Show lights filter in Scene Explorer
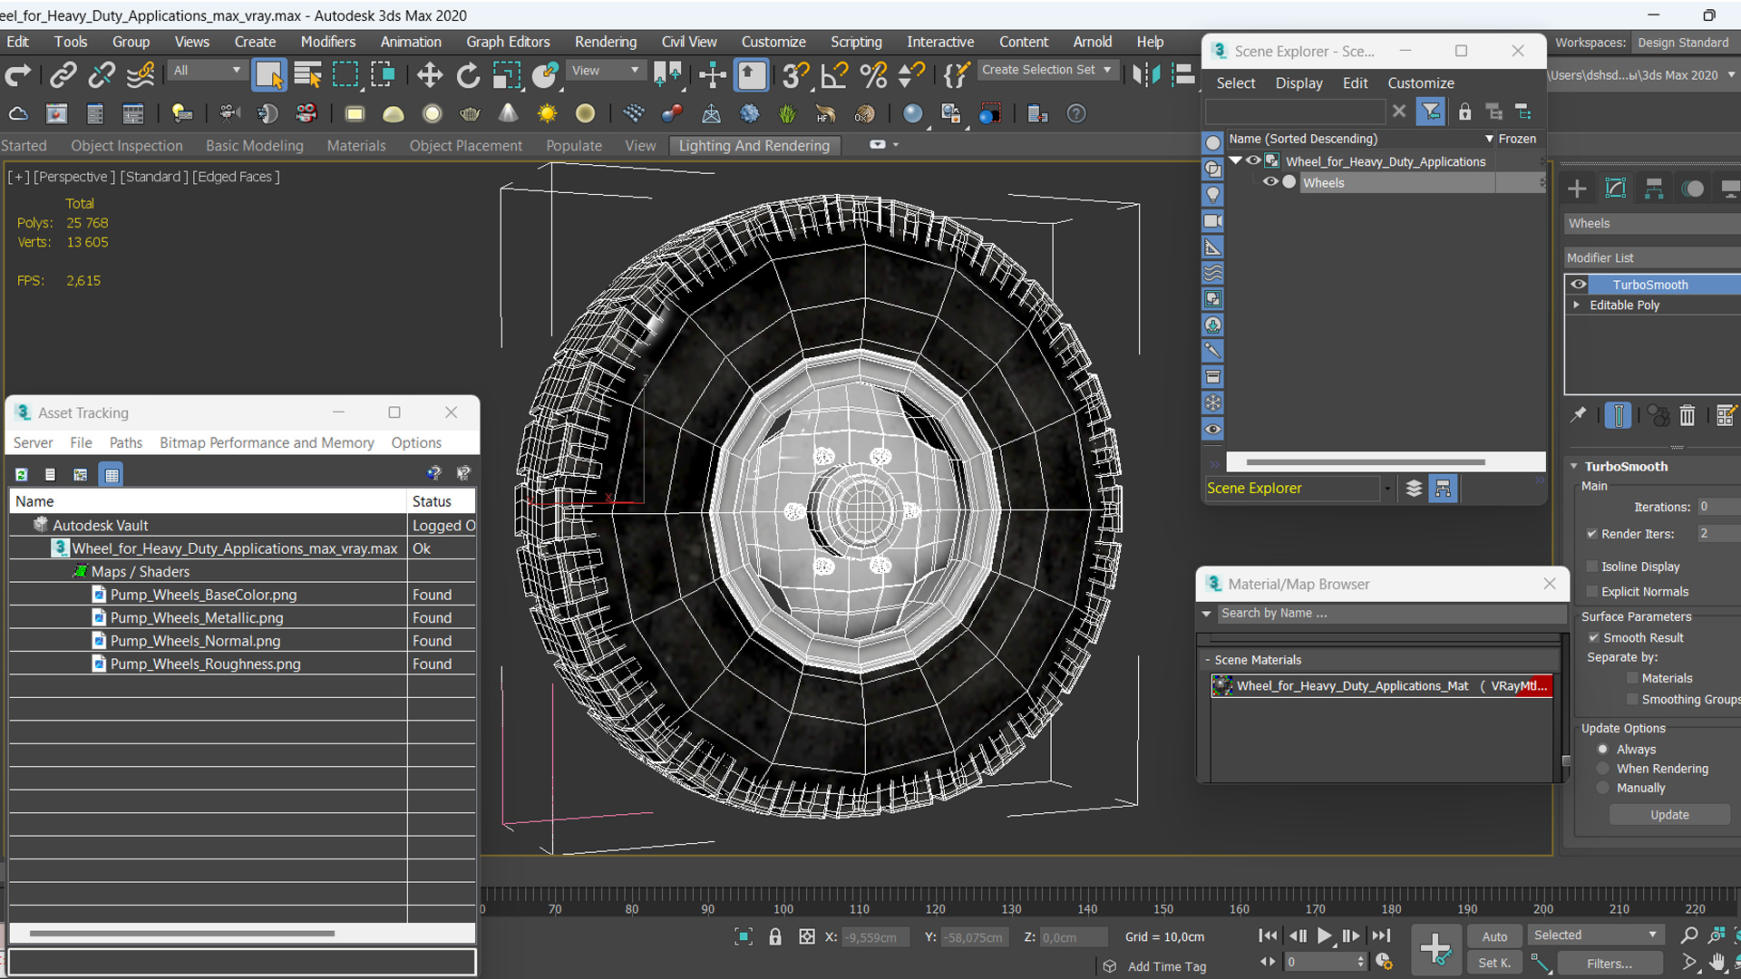The image size is (1741, 979). coord(1212,195)
